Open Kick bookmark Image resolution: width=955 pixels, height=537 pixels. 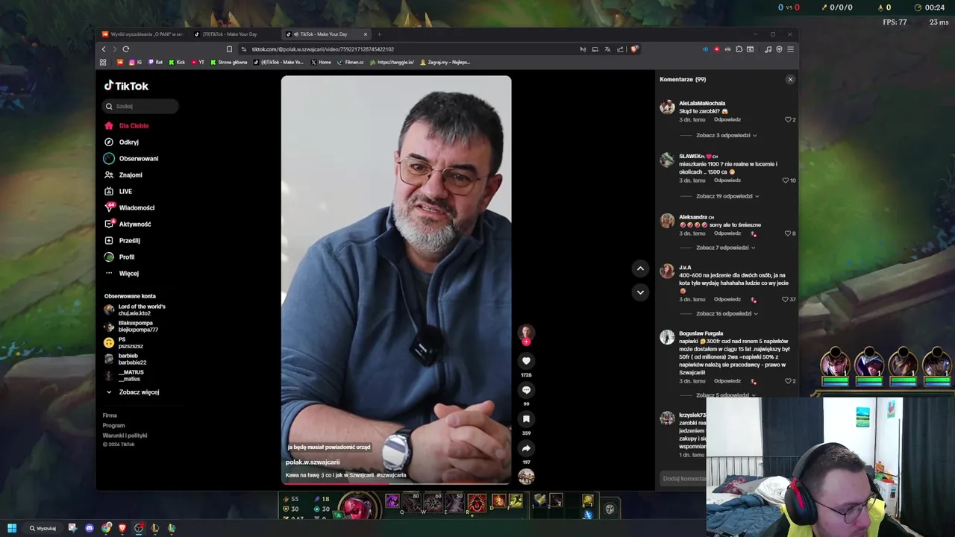tap(177, 62)
